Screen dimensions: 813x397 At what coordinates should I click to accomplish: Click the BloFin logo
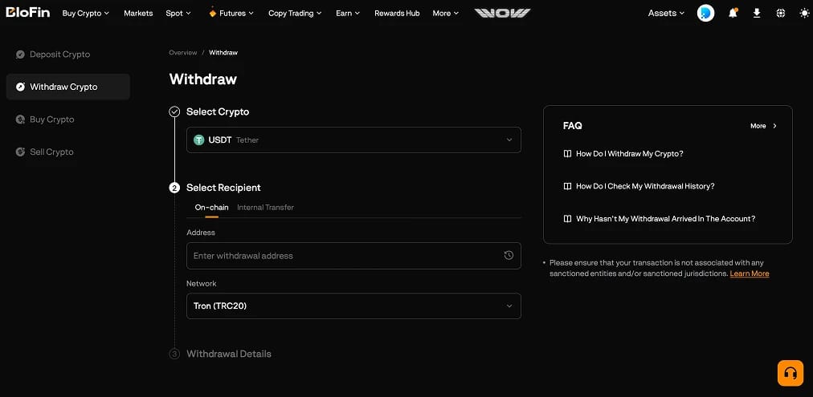[28, 12]
